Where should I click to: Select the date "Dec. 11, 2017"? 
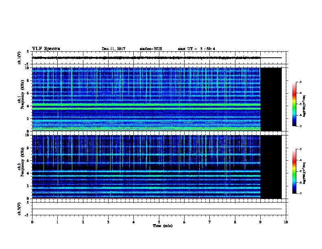[113, 49]
